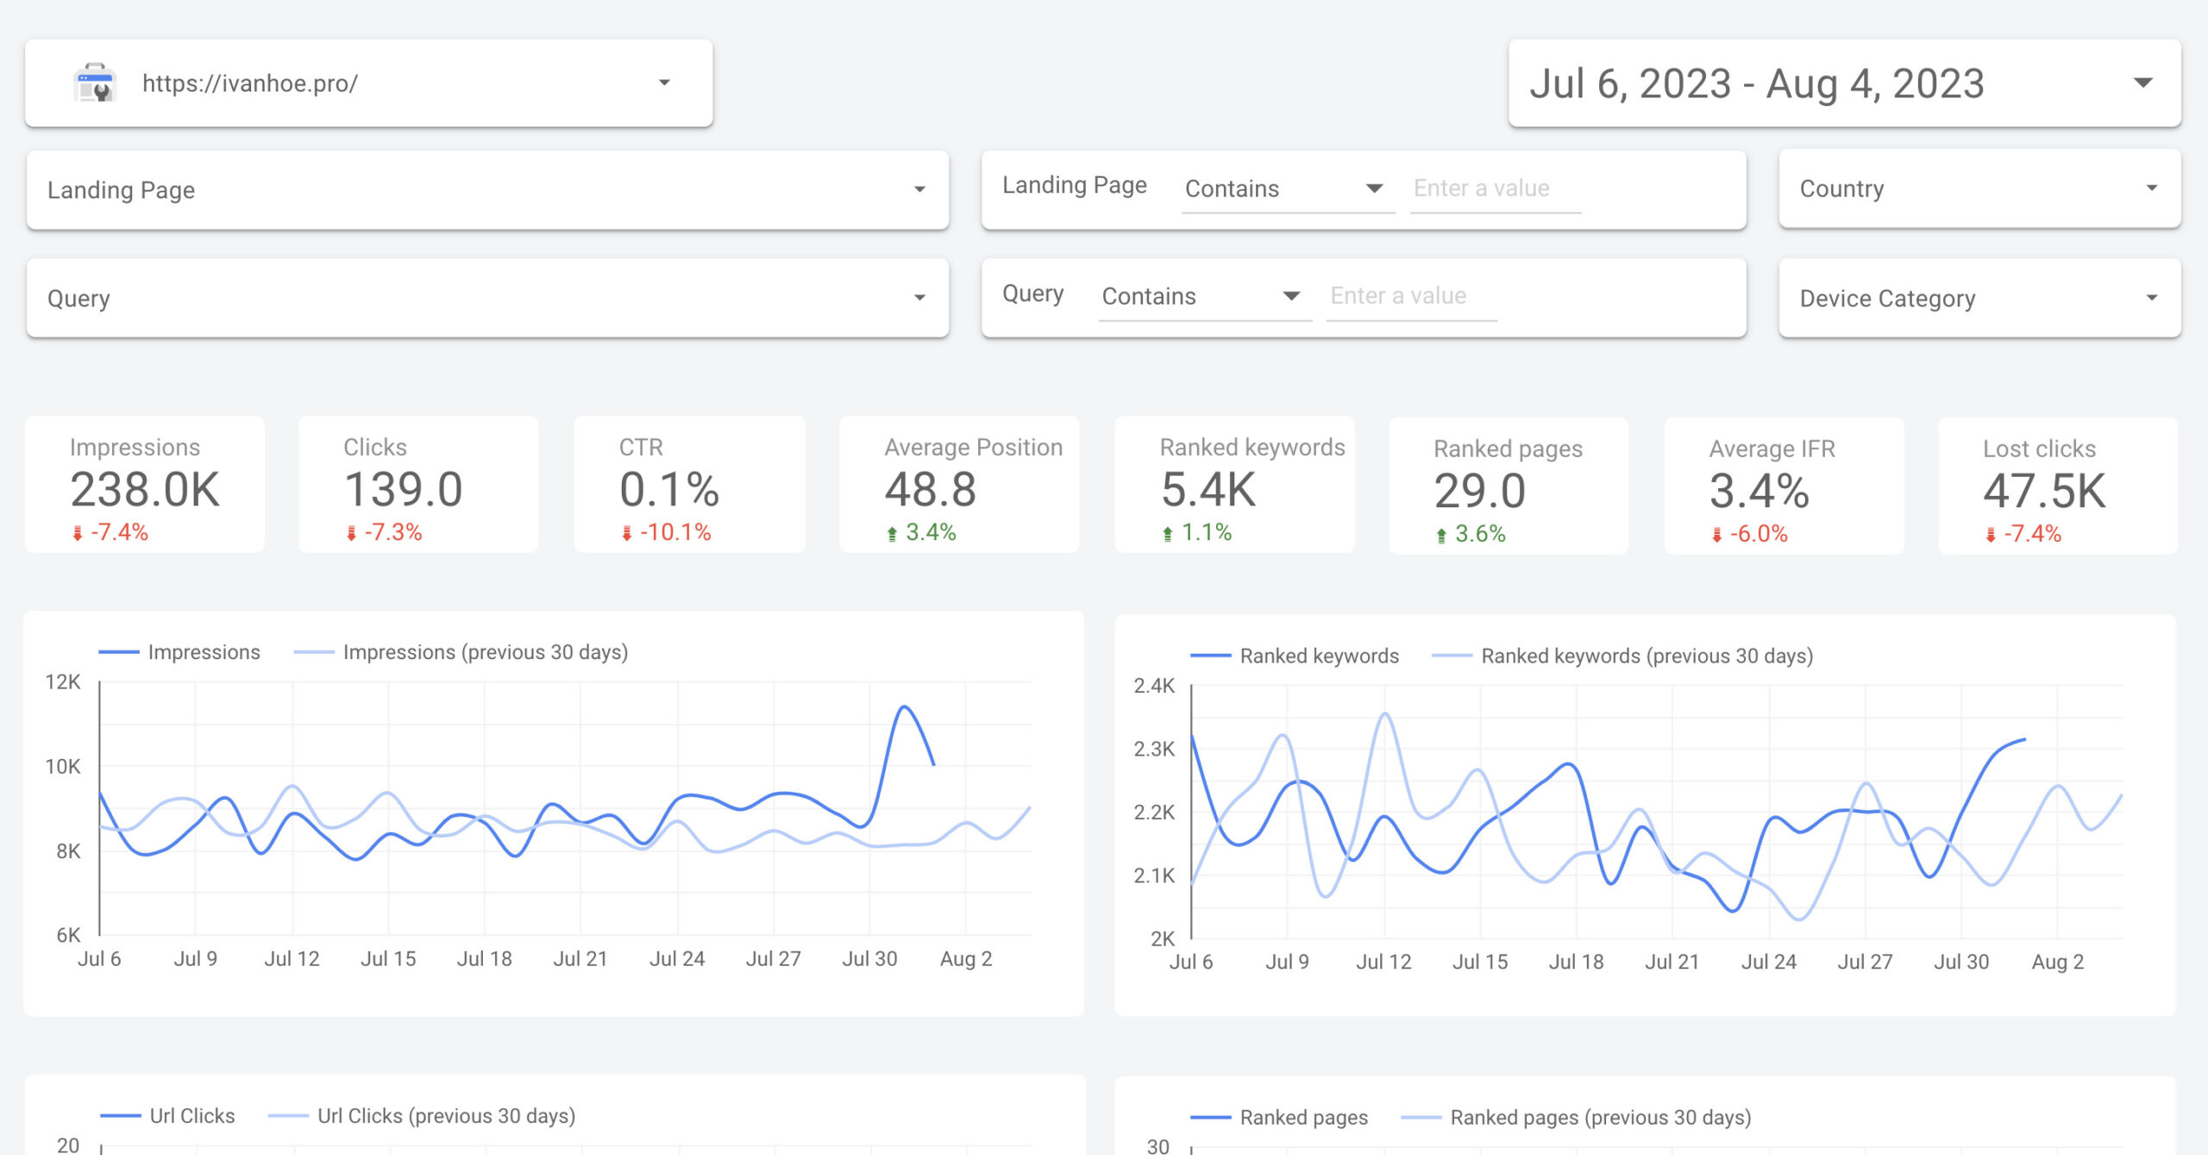The image size is (2208, 1155).
Task: Open the date range picker dropdown
Action: click(2142, 83)
